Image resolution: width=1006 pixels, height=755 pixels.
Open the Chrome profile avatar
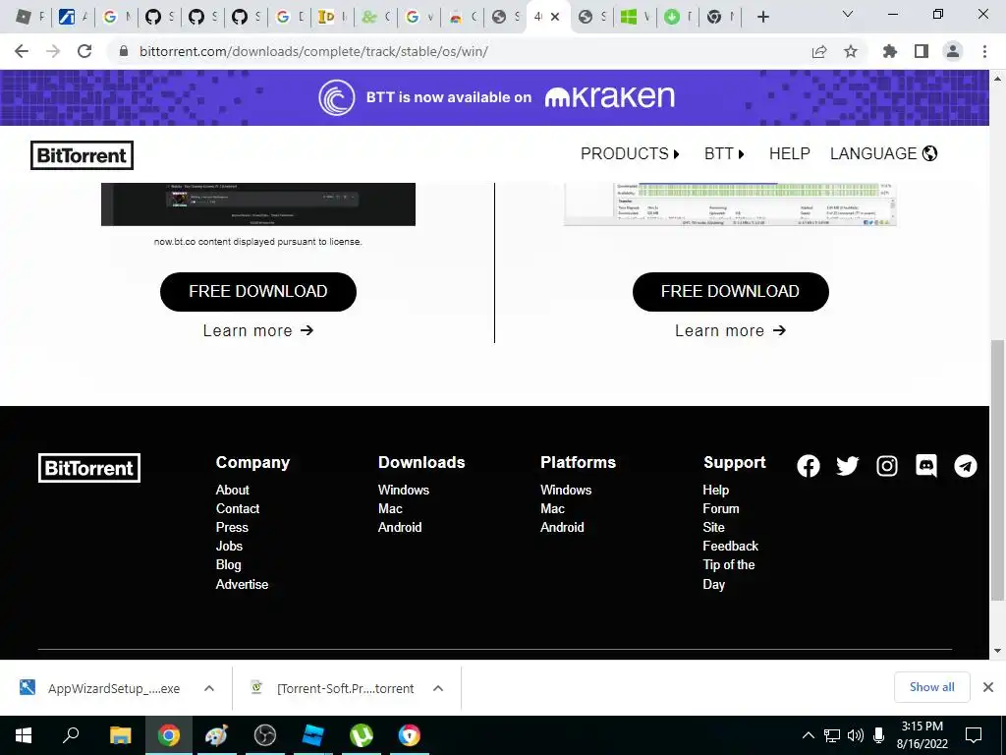(x=953, y=51)
